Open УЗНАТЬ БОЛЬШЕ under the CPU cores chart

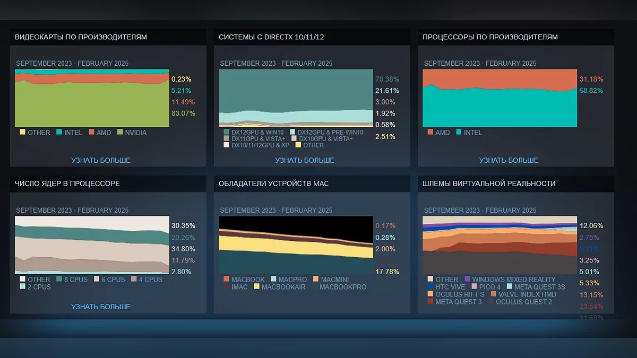[101, 307]
